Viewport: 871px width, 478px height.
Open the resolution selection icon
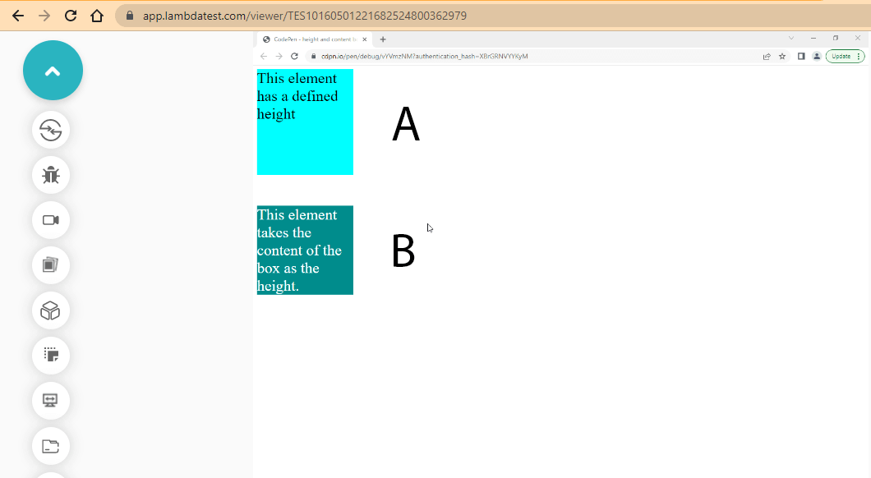[x=51, y=356]
